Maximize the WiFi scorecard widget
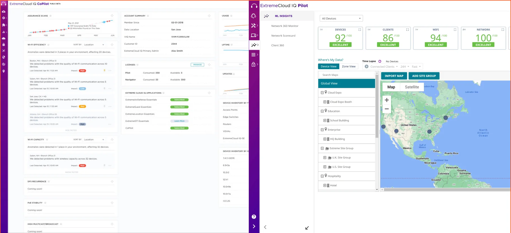 pyautogui.click(x=455, y=30)
